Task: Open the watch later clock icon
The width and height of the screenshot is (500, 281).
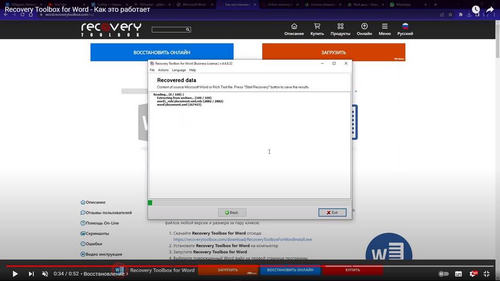Action: pyautogui.click(x=476, y=9)
